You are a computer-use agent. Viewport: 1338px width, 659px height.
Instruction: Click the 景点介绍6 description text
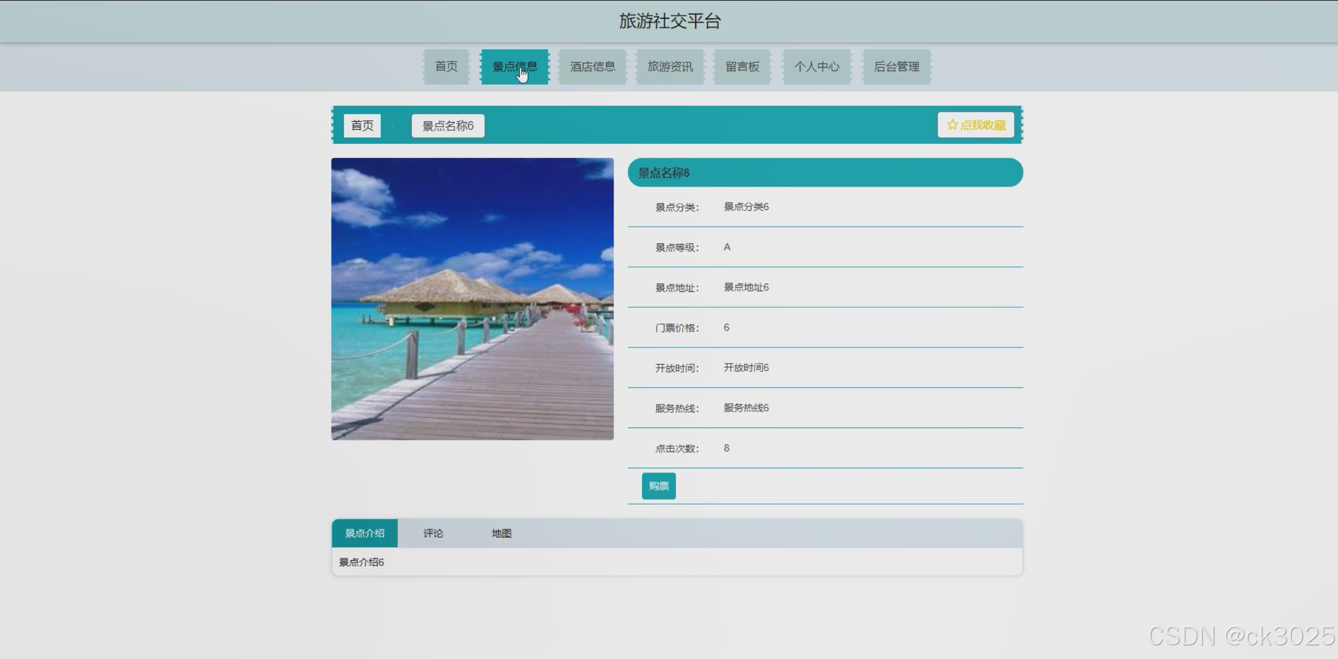coord(361,562)
